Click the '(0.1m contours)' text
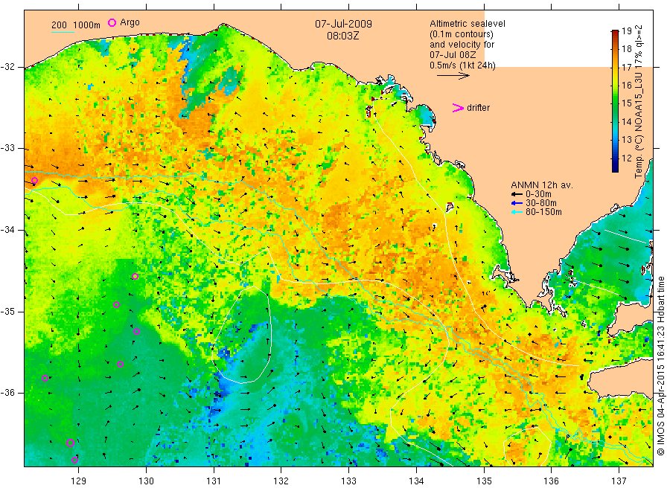This screenshot has width=670, height=491. pos(462,34)
